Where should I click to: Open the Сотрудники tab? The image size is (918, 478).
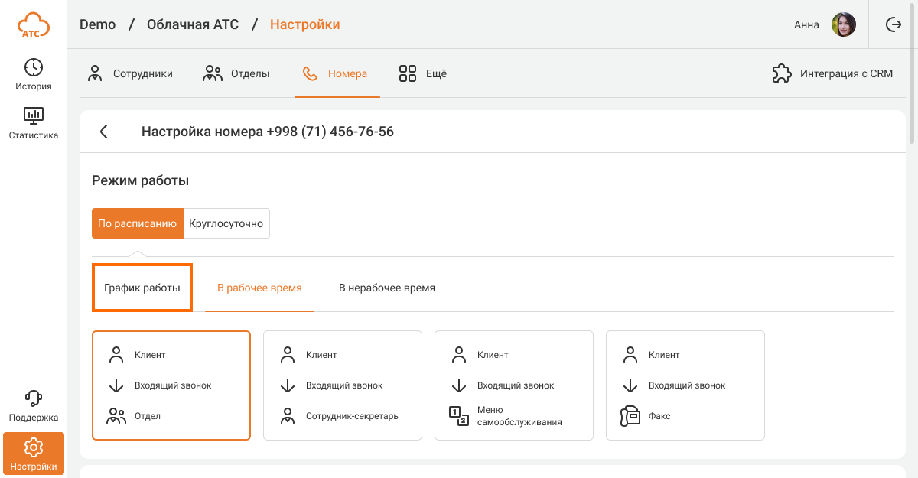click(x=130, y=74)
